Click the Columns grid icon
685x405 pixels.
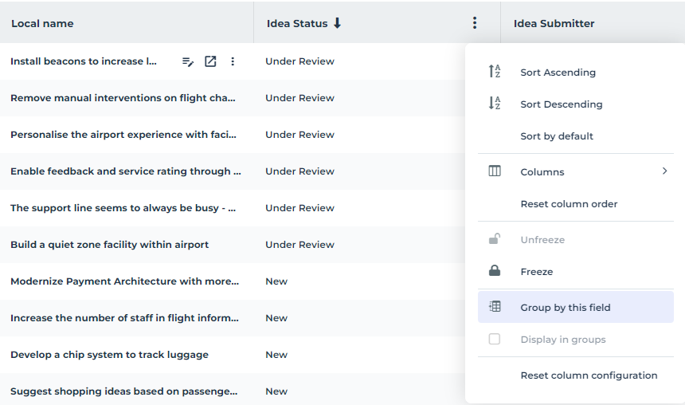[x=495, y=171]
